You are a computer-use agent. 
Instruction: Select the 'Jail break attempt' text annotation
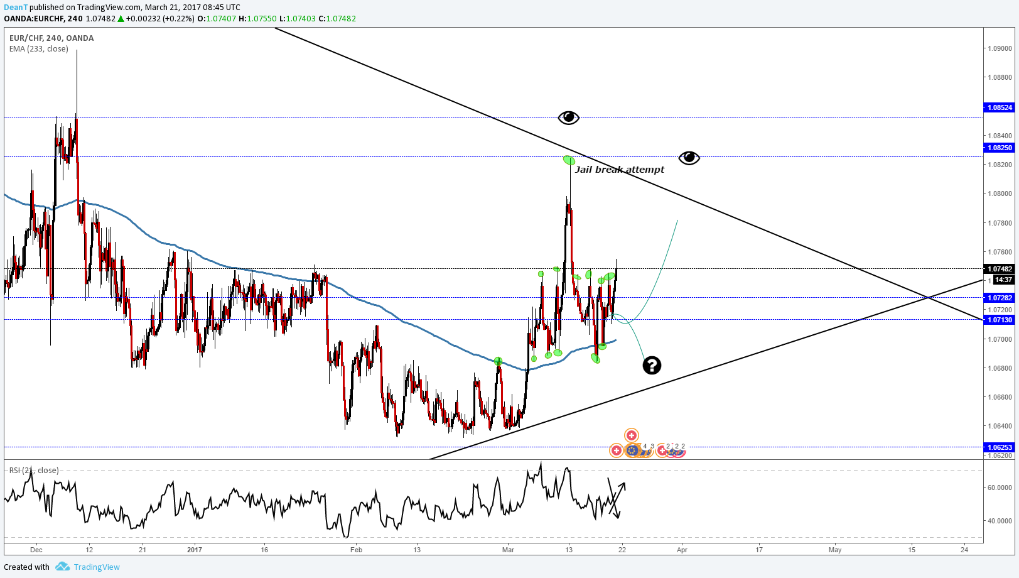620,170
